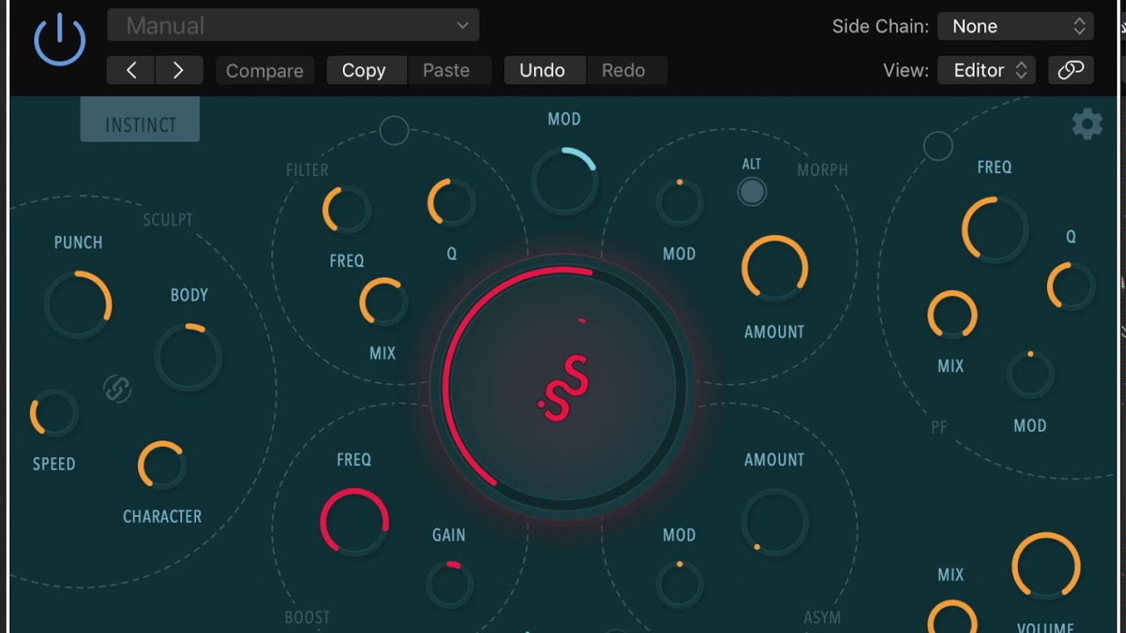The height and width of the screenshot is (633, 1126).
Task: Click the VOLUME knob
Action: (1046, 566)
